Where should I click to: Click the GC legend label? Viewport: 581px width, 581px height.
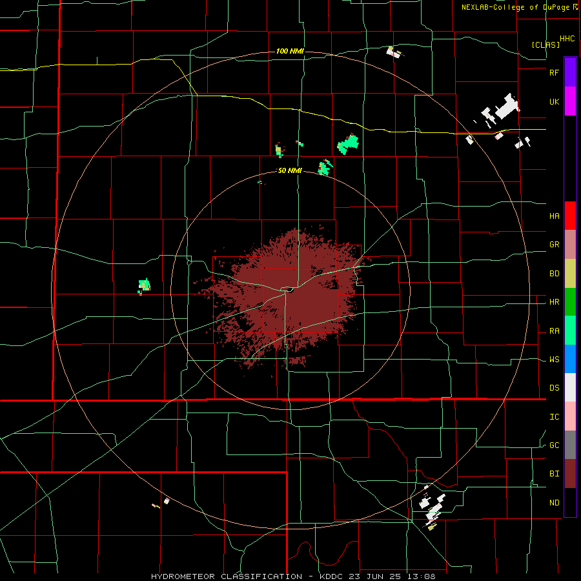(x=554, y=445)
